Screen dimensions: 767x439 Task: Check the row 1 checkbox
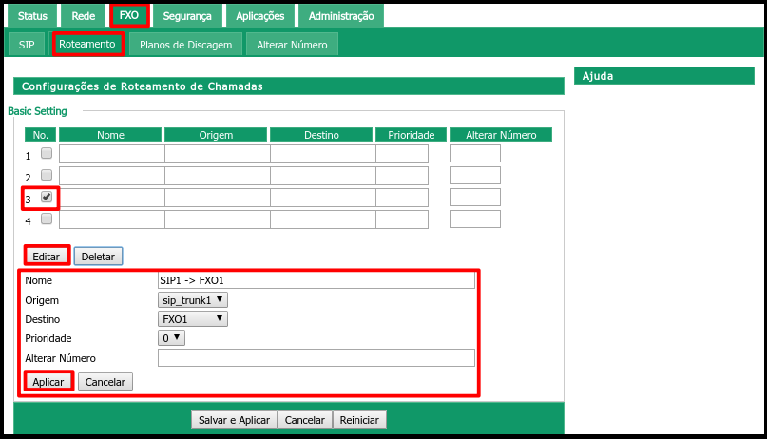pos(47,154)
